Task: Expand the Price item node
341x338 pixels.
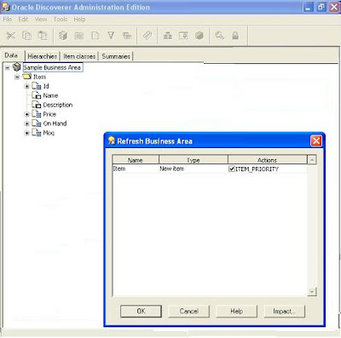Action: tap(27, 114)
